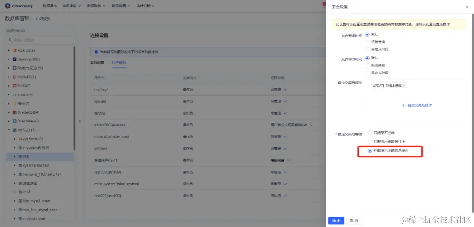Click the DamengDB database icon
This screenshot has width=474, height=227.
pos(14,59)
